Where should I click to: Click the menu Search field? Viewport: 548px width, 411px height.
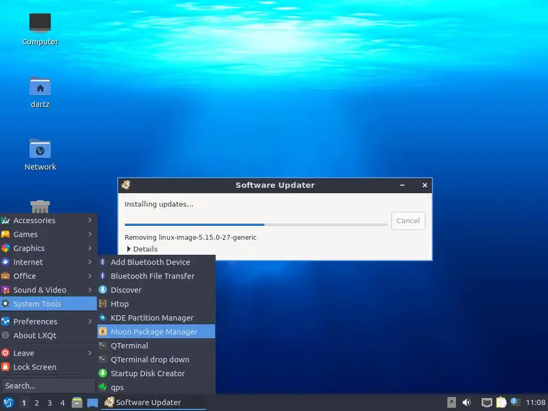coord(48,385)
